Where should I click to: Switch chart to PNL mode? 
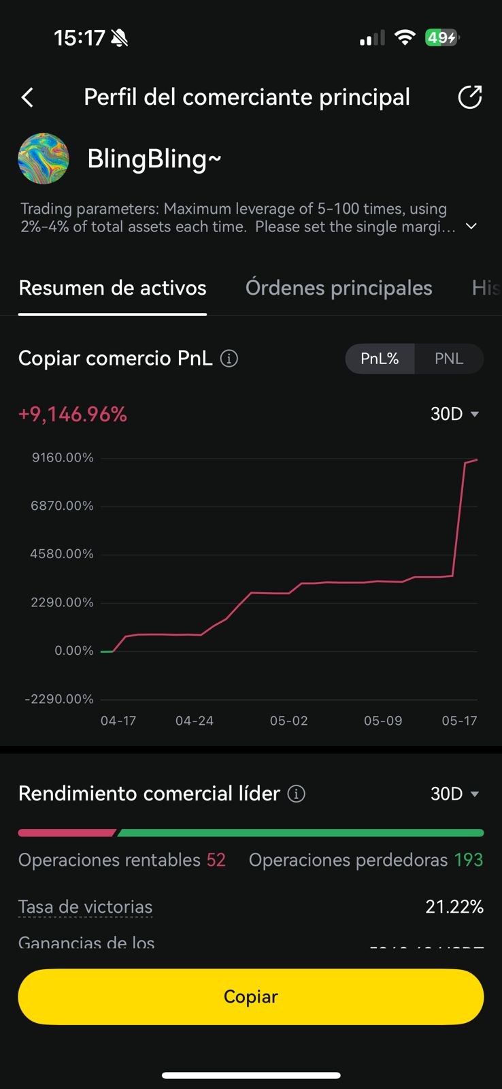449,359
